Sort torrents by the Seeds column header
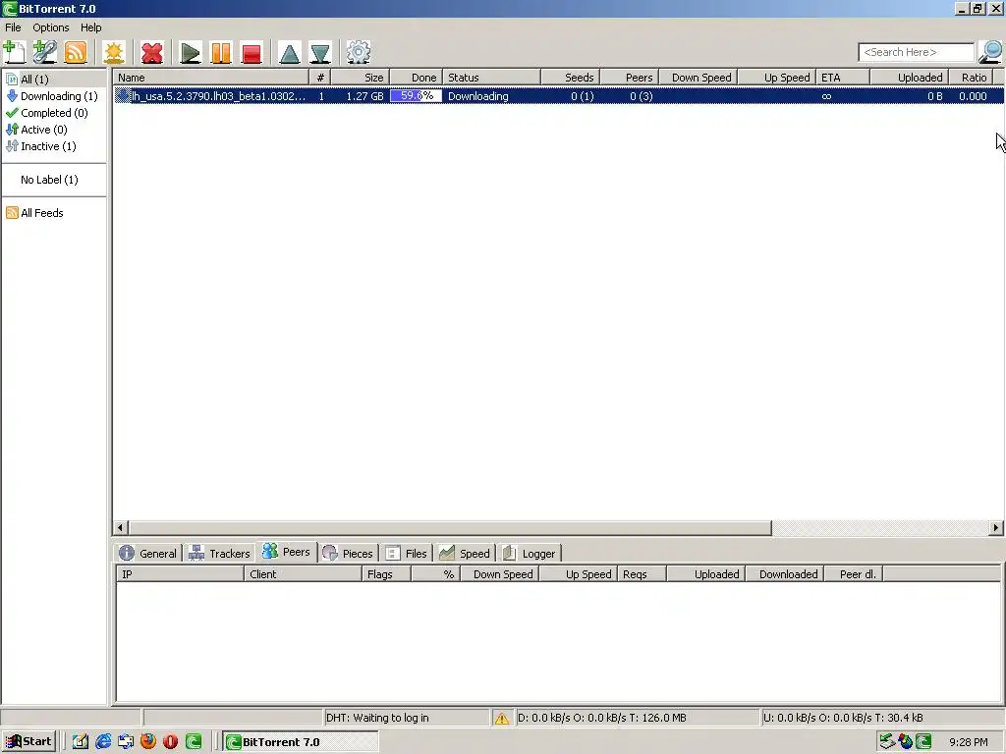This screenshot has width=1006, height=754. 571,78
